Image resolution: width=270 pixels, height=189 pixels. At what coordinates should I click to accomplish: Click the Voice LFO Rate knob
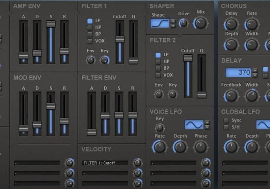(x=160, y=147)
